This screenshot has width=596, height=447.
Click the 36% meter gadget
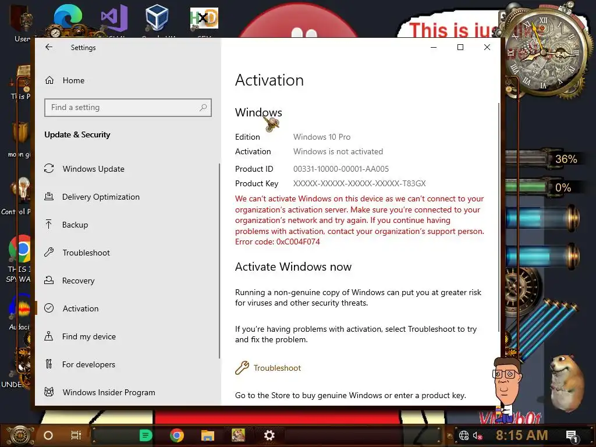point(544,158)
